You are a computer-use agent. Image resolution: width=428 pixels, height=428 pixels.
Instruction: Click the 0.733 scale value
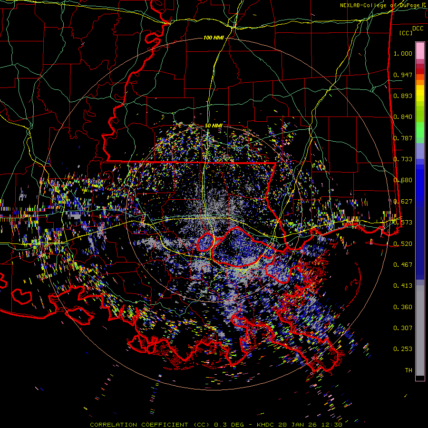tap(403, 159)
